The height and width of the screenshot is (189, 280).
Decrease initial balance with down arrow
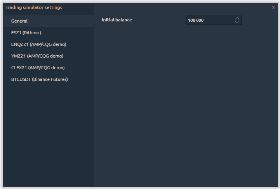[237, 22]
